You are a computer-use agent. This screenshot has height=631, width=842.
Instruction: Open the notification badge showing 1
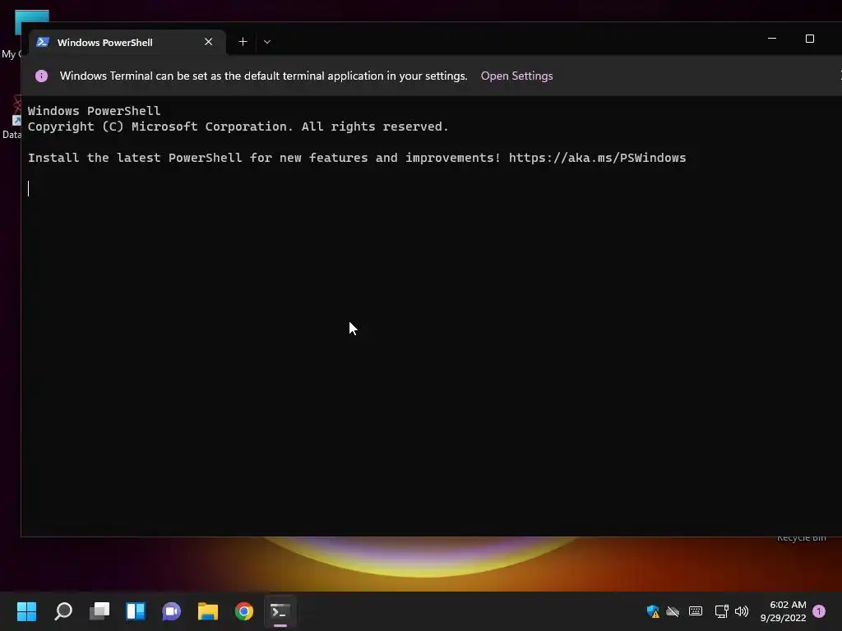coord(819,611)
